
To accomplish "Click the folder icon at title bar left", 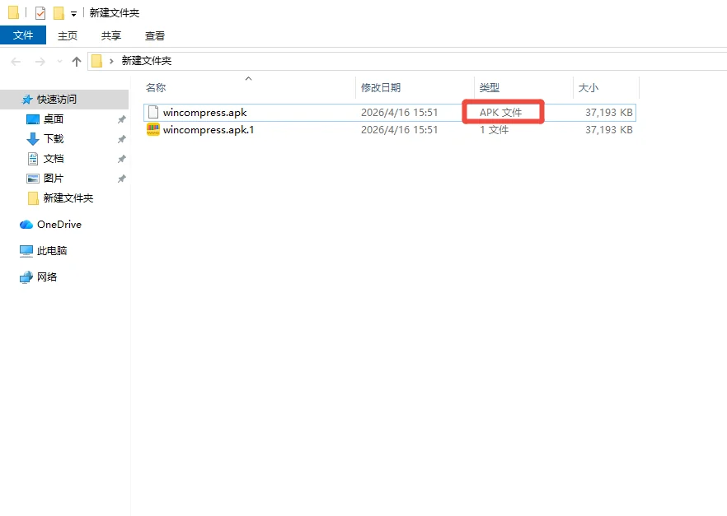I will 14,12.
